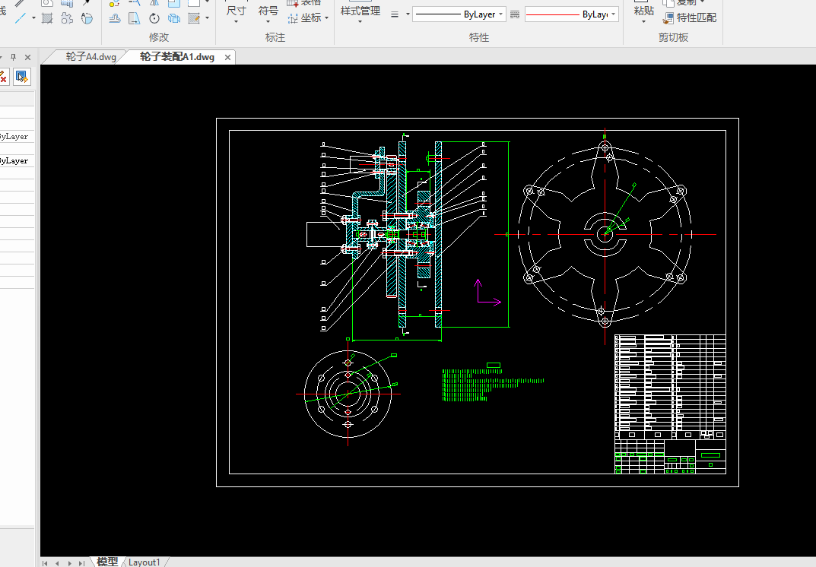The height and width of the screenshot is (567, 816).
Task: Click the quick select icon in properties palette
Action: pos(21,77)
